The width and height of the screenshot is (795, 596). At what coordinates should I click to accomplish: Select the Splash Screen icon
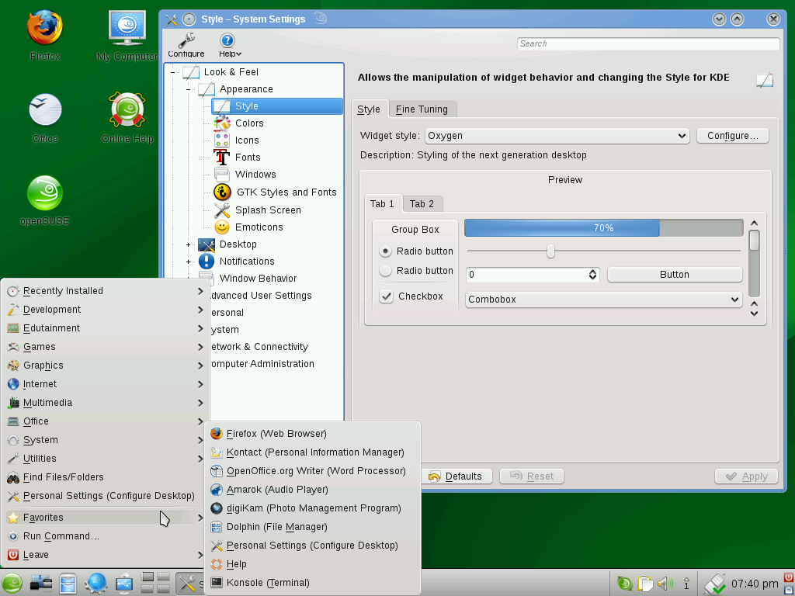pos(222,210)
